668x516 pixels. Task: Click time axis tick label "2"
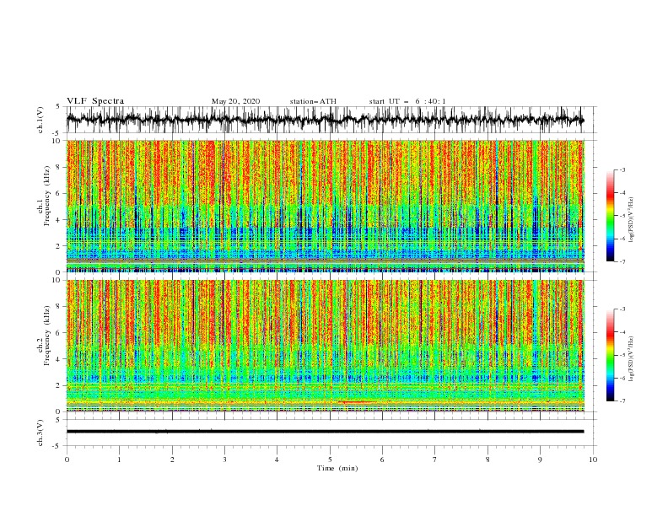coord(172,460)
